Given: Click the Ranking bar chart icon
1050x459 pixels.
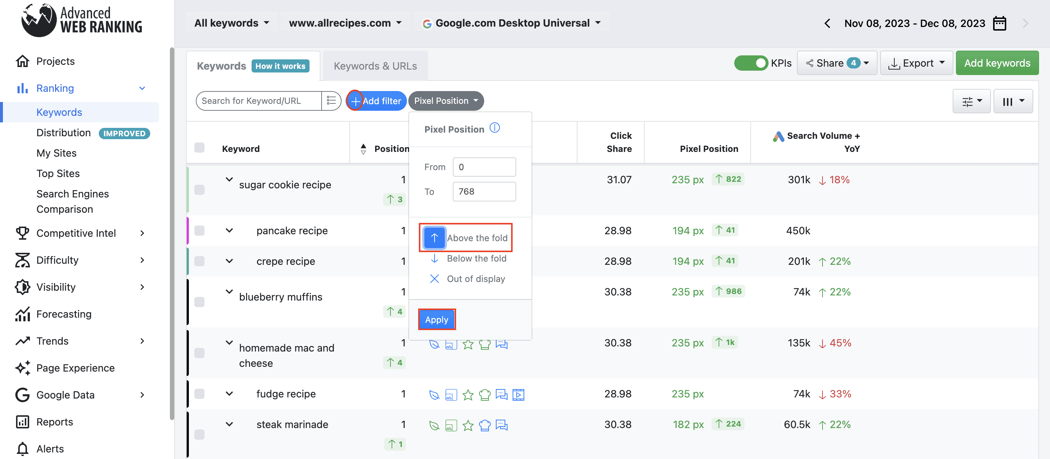Looking at the screenshot, I should [x=22, y=88].
